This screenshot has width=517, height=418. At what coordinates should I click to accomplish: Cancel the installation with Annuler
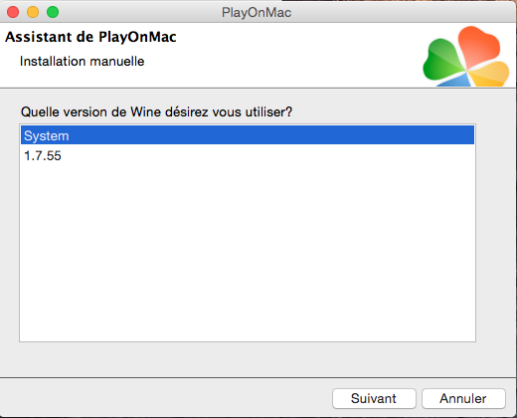[463, 398]
